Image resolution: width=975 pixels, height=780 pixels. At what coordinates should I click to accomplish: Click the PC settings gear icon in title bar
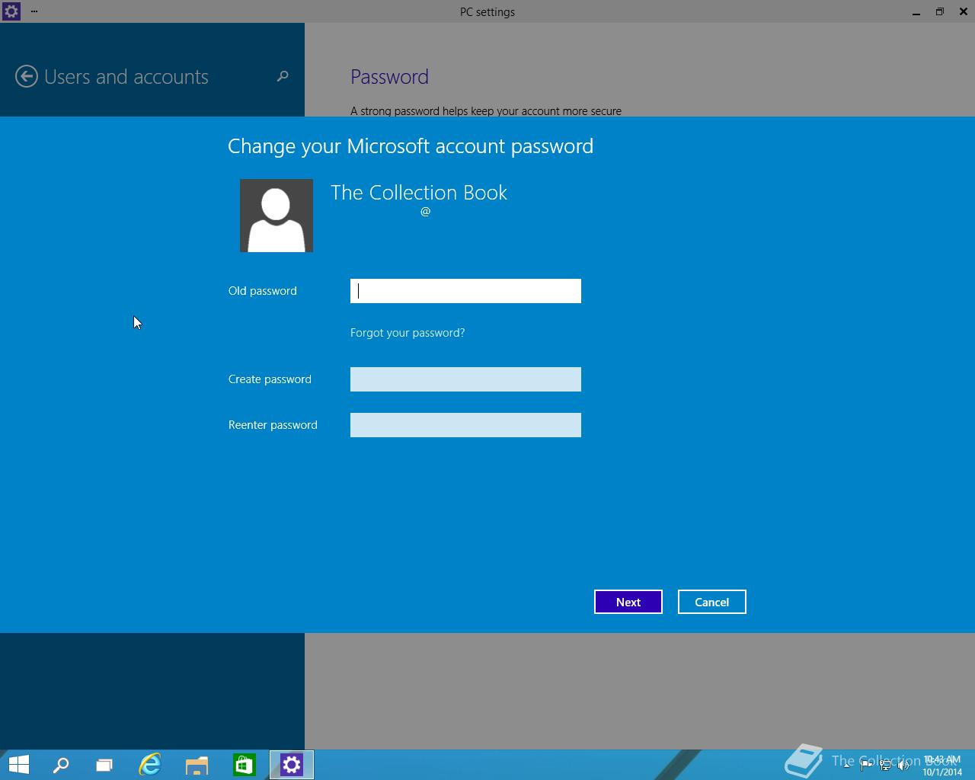[11, 11]
